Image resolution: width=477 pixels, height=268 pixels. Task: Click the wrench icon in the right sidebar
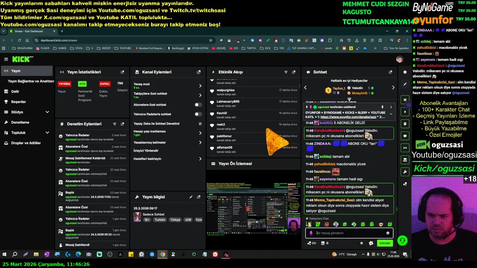[405, 172]
